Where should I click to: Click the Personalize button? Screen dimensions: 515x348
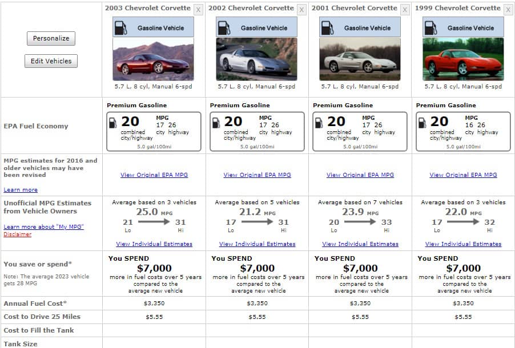51,38
